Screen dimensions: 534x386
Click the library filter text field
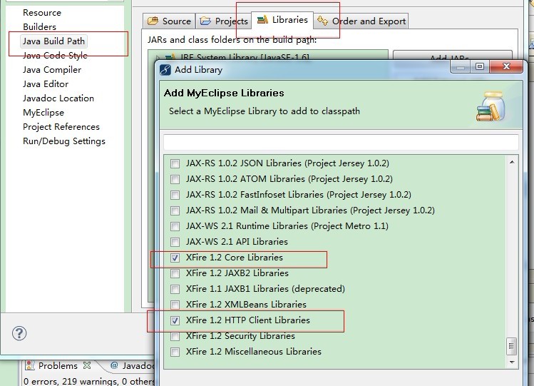click(x=341, y=142)
